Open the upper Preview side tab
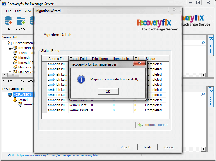The image size is (216, 161). coord(211,45)
